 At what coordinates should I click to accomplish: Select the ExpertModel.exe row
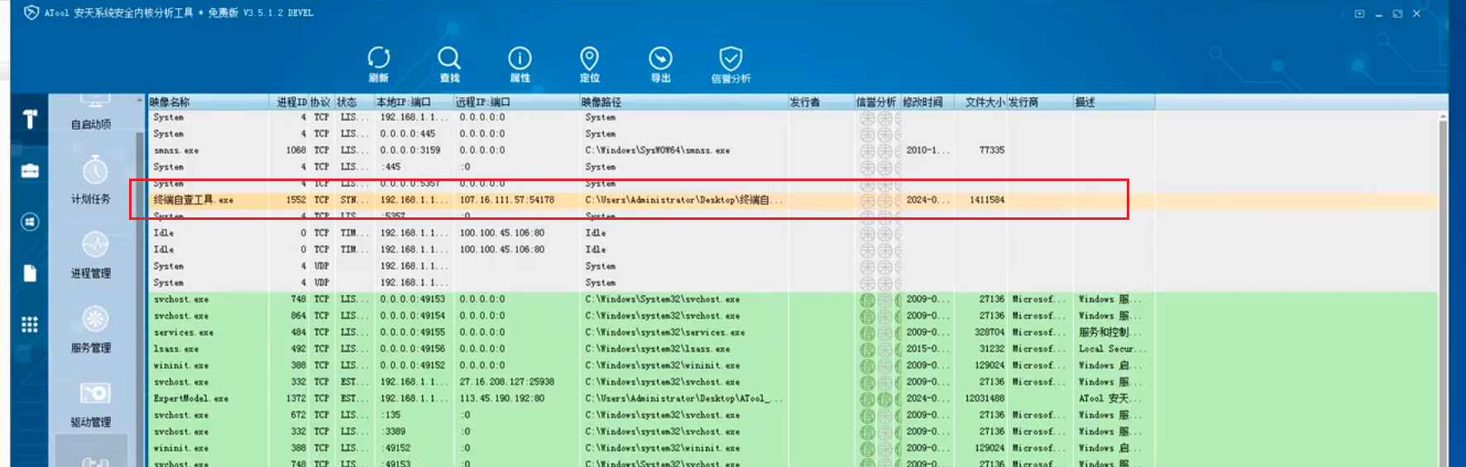[794, 398]
